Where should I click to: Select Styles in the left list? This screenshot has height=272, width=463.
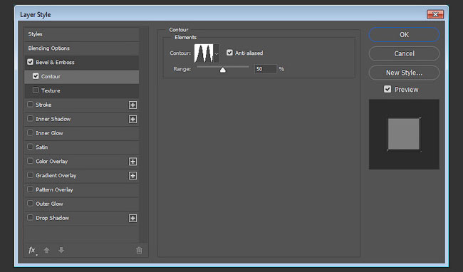tap(81, 34)
